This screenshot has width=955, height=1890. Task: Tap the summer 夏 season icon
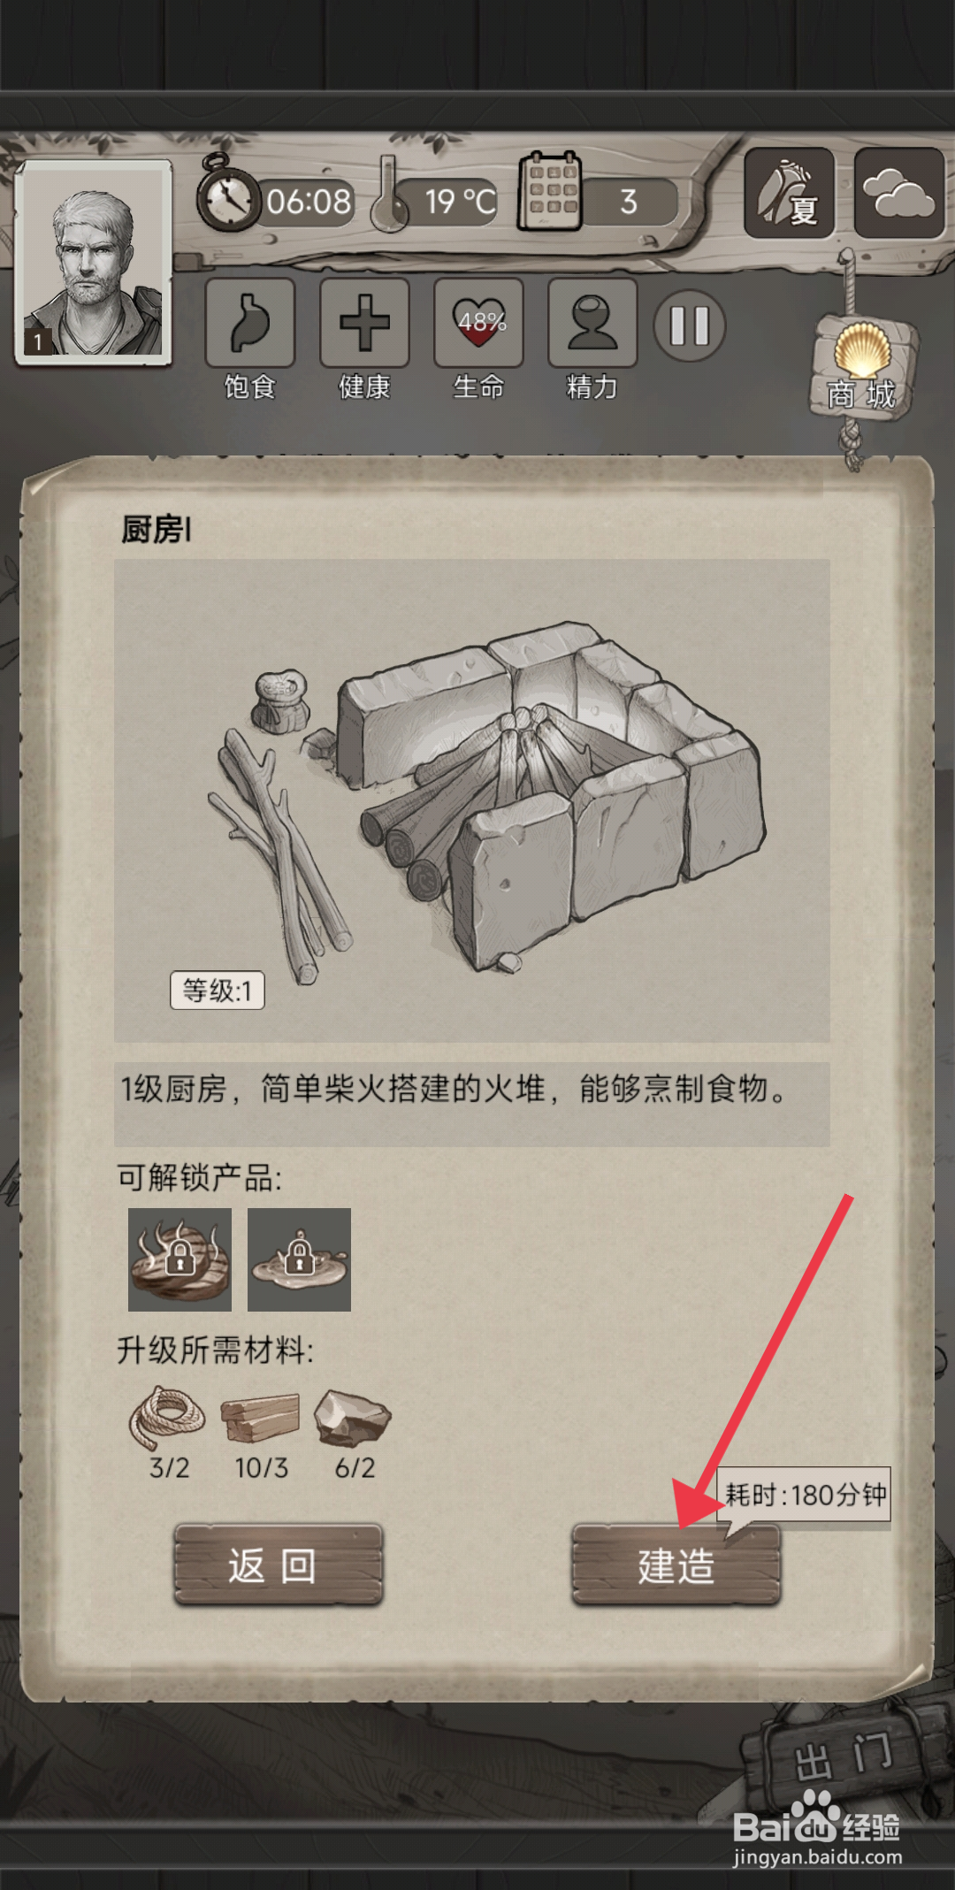[x=790, y=193]
